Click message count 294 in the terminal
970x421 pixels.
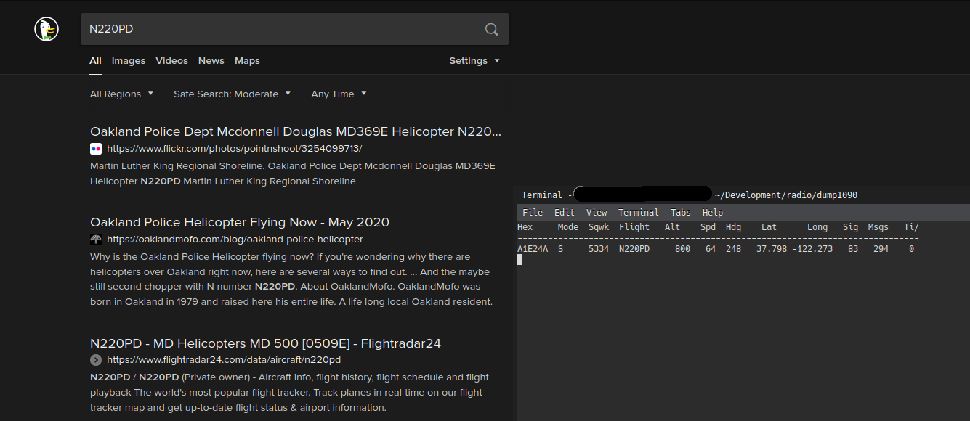coord(881,249)
